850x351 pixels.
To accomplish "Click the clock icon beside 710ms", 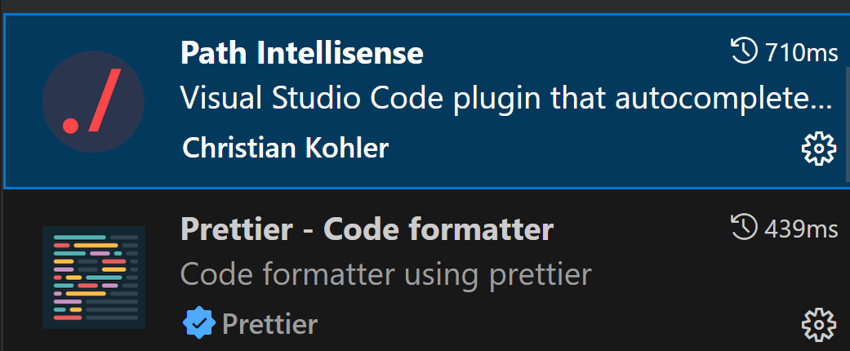I will coord(745,51).
